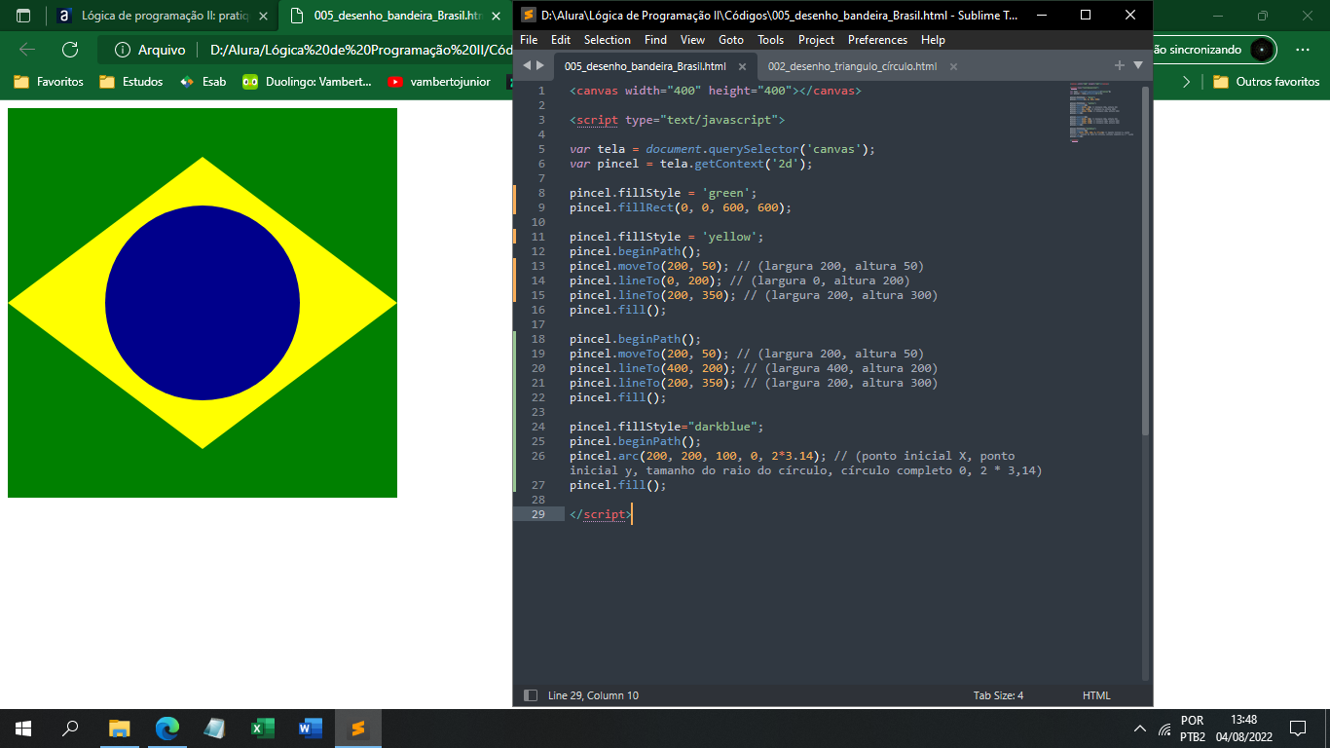Open the Edit menu in Sublime Text
The image size is (1330, 748).
561,40
